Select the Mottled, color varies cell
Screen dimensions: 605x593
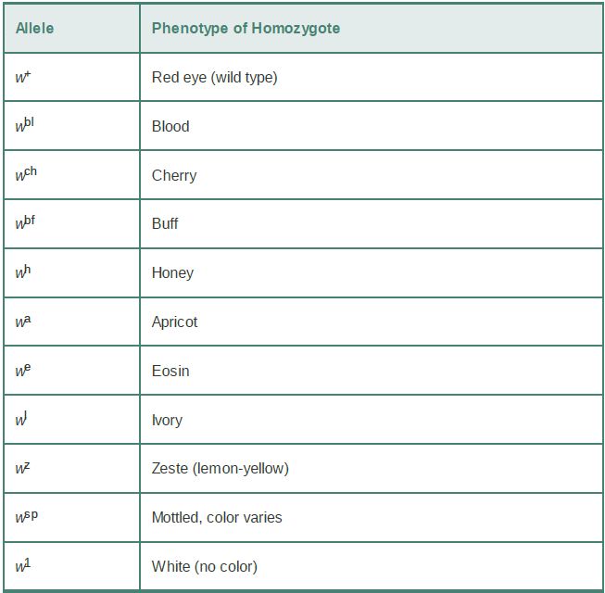[372, 517]
